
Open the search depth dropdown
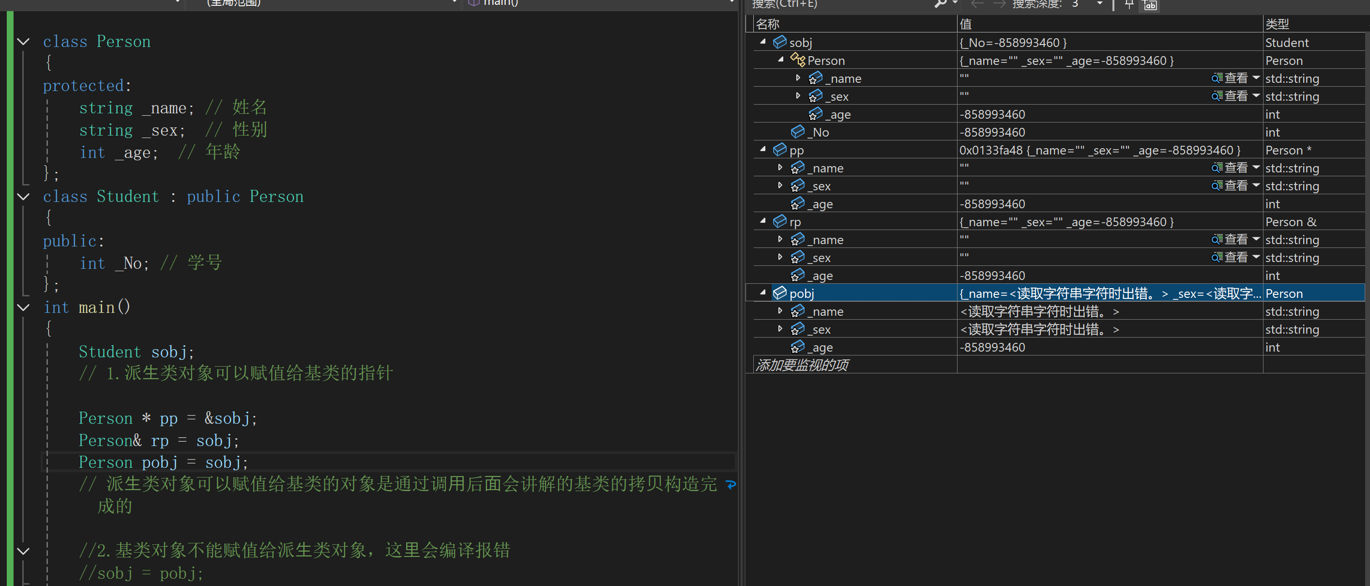pyautogui.click(x=1099, y=4)
